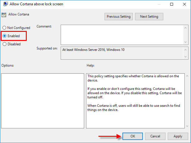Set the policy to Disabled
Screen dimensions: 191x143
[4, 44]
